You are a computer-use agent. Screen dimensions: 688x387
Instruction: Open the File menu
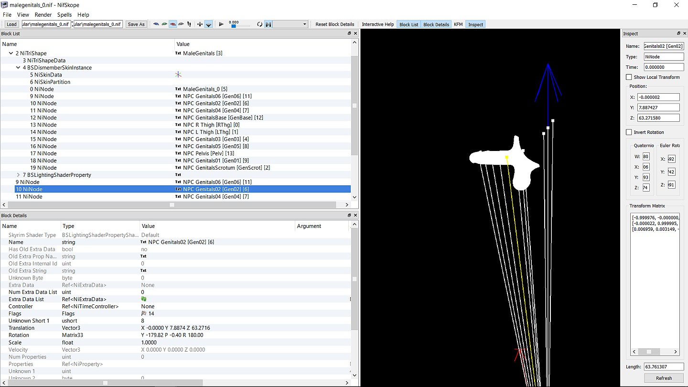[7, 15]
